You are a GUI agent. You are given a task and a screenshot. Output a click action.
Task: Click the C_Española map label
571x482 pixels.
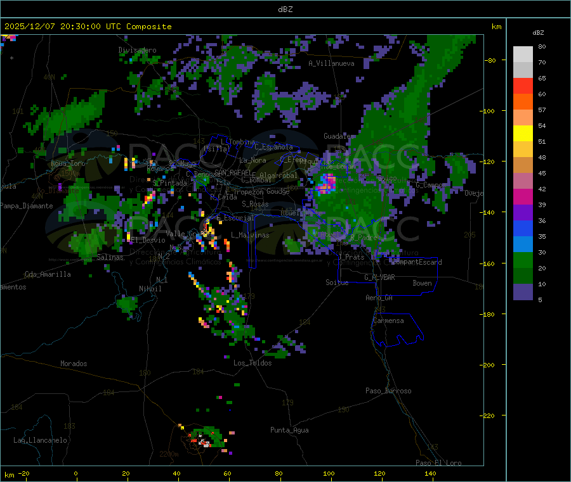[x=273, y=147]
